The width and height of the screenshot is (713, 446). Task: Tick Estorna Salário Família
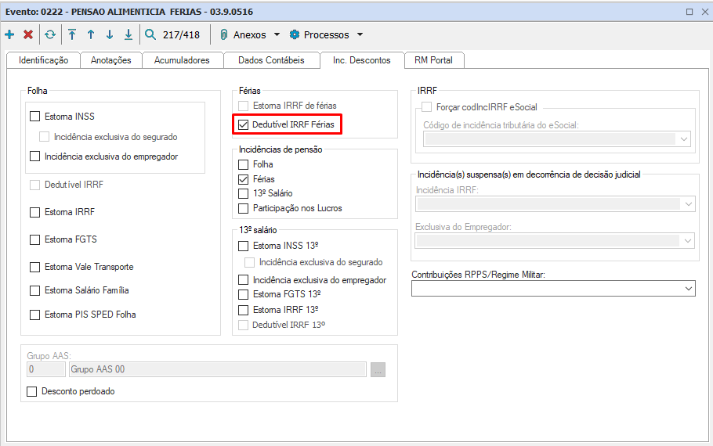click(35, 290)
